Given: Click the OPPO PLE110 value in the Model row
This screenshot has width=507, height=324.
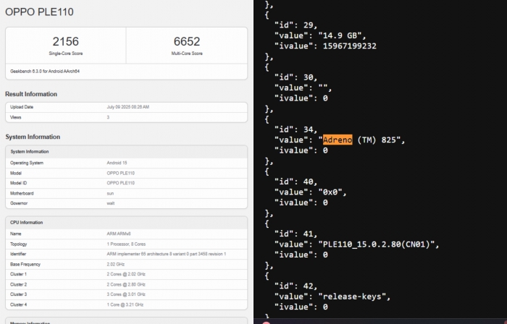Looking at the screenshot, I should 121,174.
